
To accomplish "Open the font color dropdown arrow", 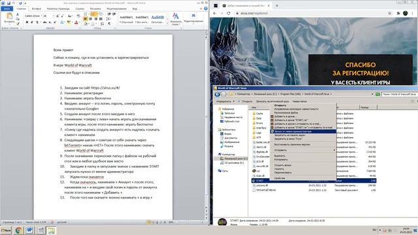I will point(80,23).
